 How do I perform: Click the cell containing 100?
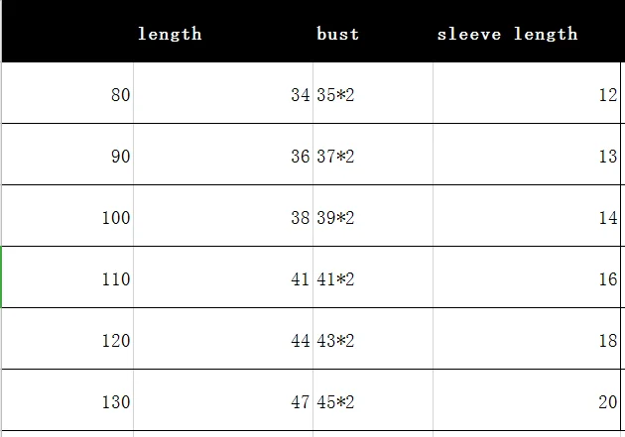point(67,215)
